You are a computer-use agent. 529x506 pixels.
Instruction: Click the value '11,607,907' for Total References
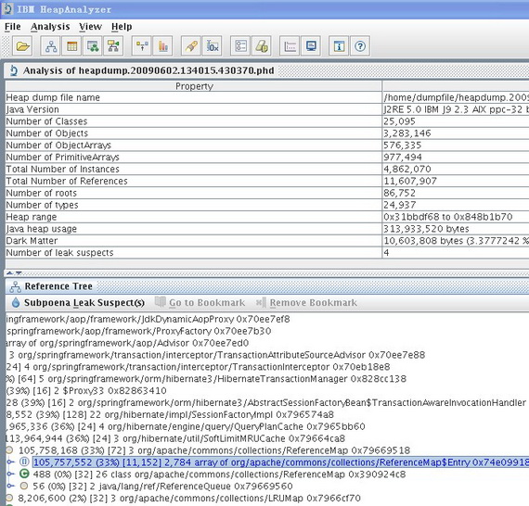click(410, 182)
